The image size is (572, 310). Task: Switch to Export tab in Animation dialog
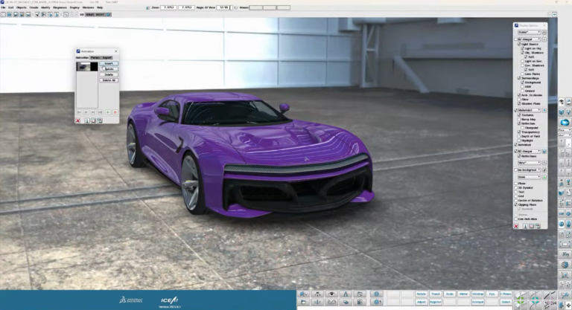pyautogui.click(x=107, y=57)
